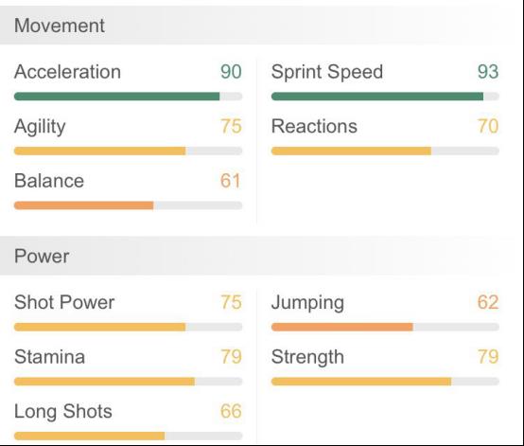Select the Strength attribute label
The width and height of the screenshot is (524, 446).
tap(307, 357)
